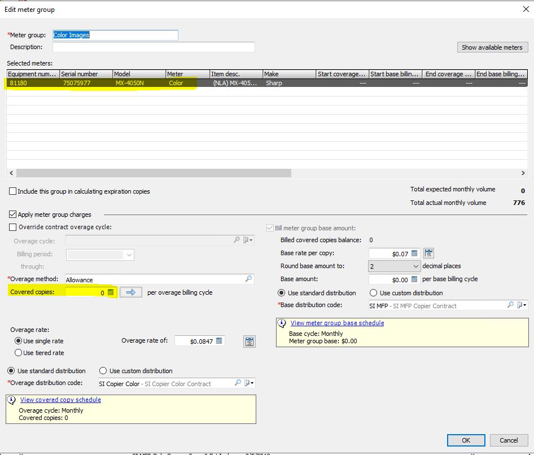Image resolution: width=534 pixels, height=455 pixels.
Task: Open calculator icon in Base amount field
Action: pyautogui.click(x=414, y=279)
